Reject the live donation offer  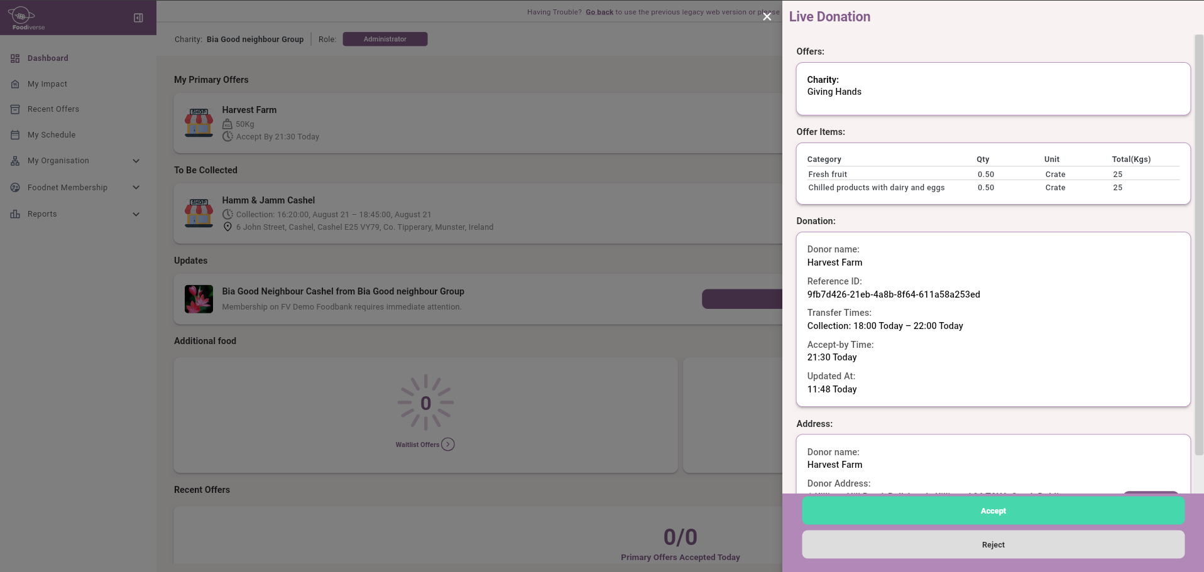click(x=993, y=545)
